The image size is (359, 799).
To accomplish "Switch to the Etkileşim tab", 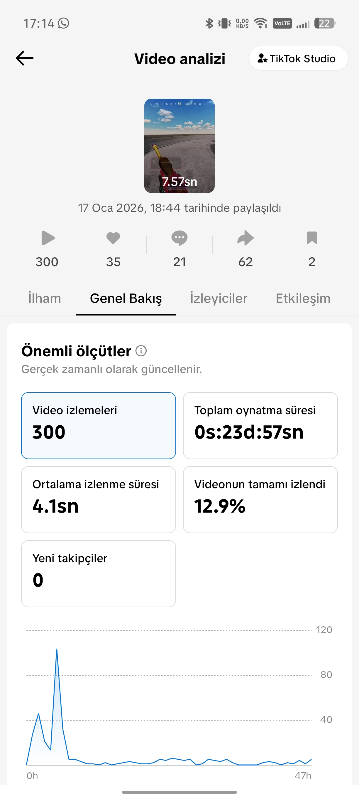I will (x=303, y=298).
